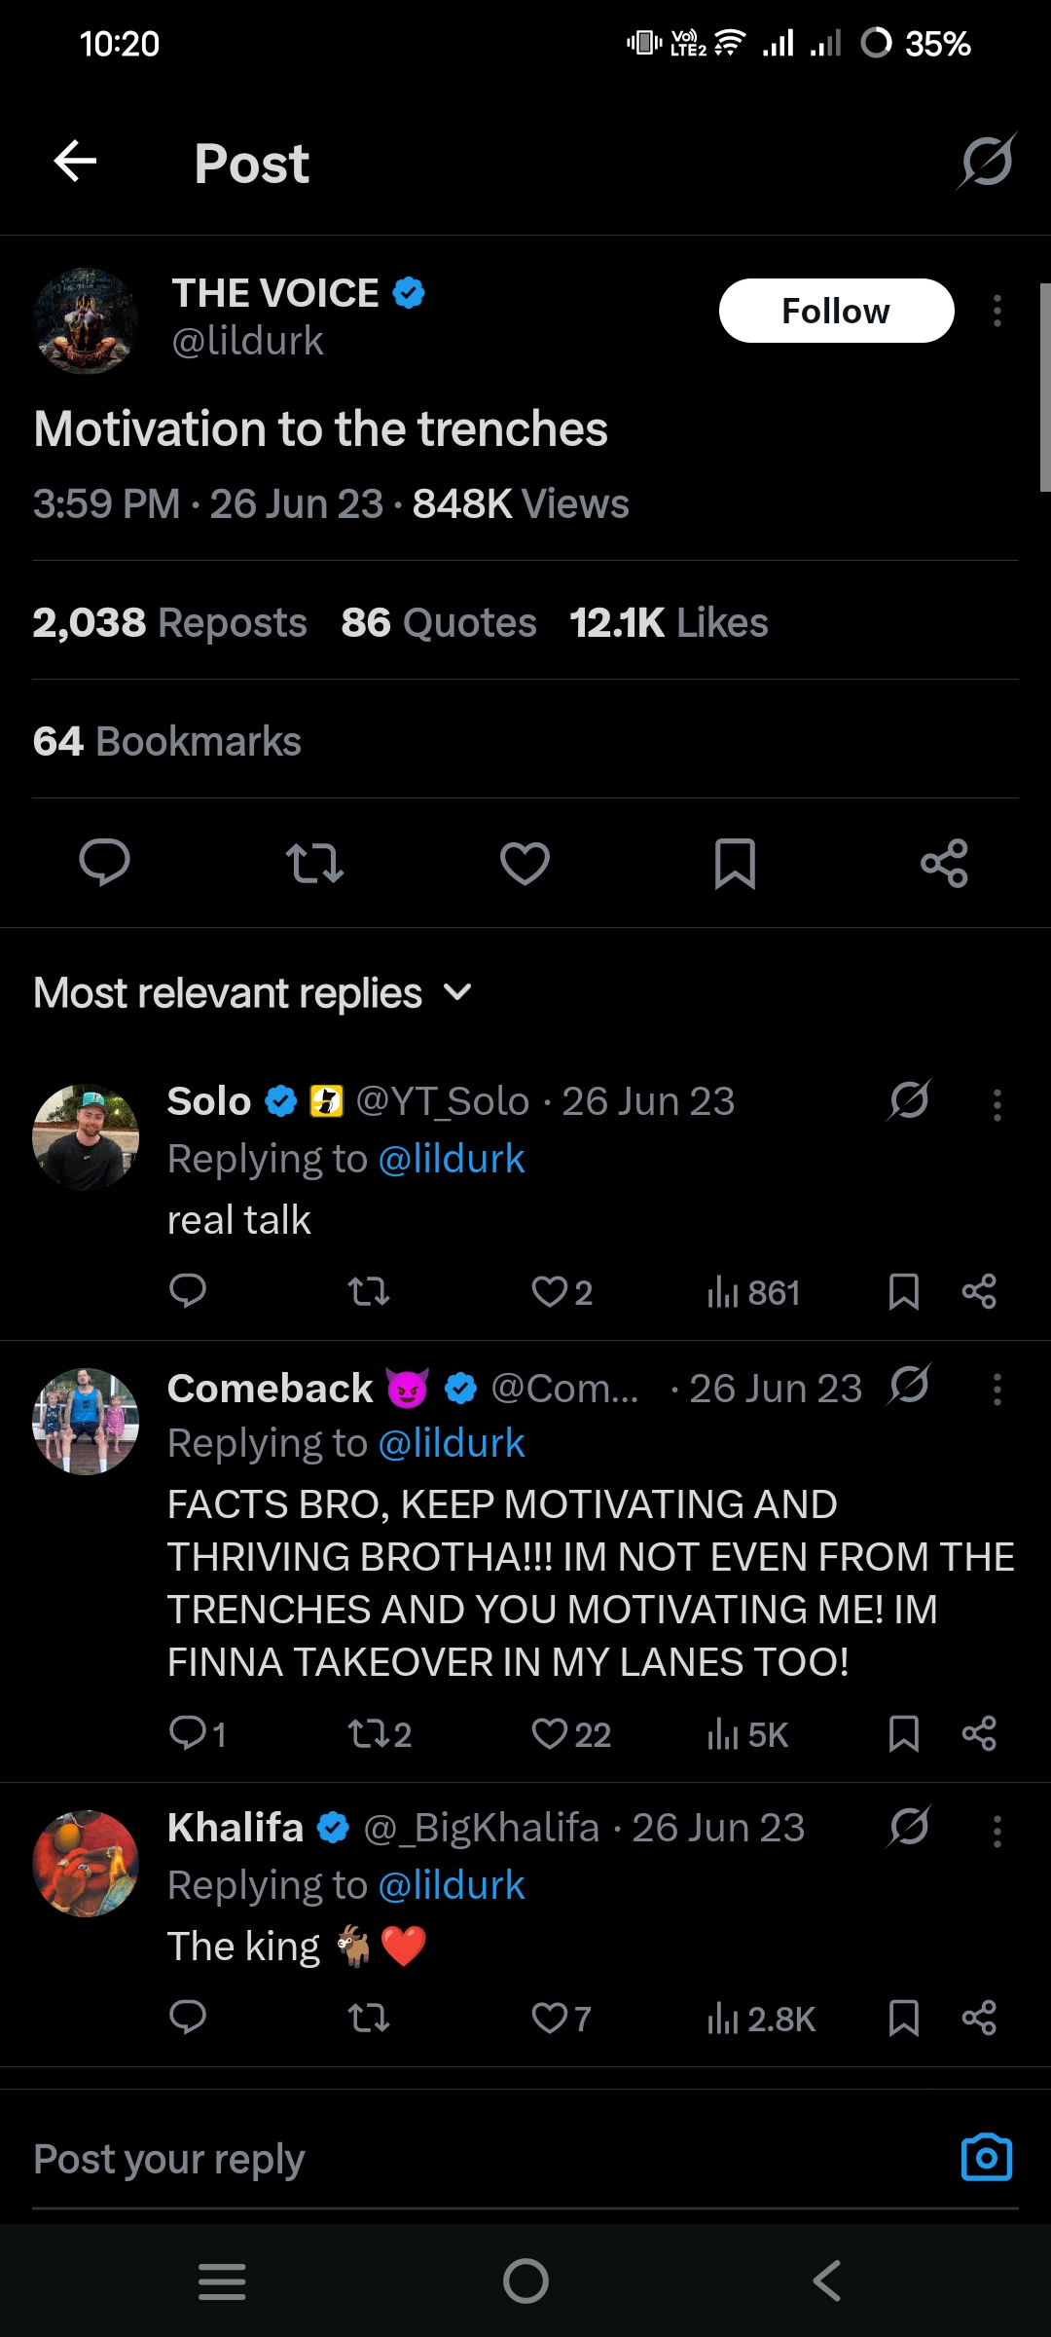
Task: Tap the back arrow beside Post
Action: [75, 161]
